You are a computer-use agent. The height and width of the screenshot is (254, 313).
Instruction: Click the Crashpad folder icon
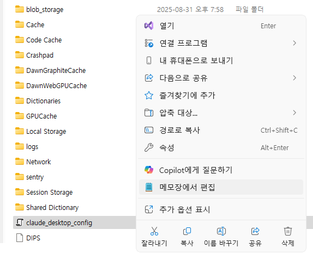(20, 55)
